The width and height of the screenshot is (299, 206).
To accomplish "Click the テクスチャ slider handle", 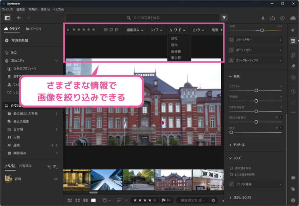I will tap(256, 90).
